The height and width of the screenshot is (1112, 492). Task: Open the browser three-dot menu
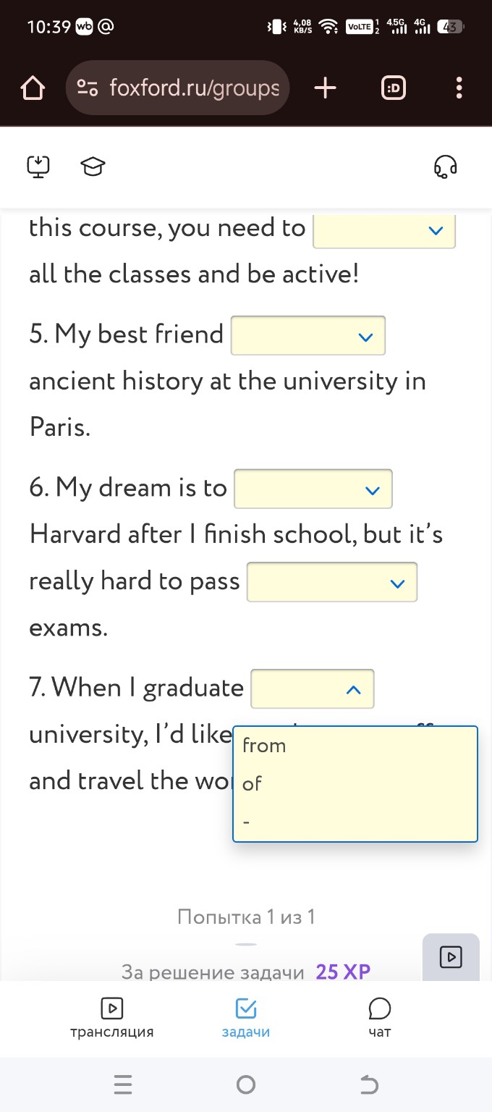click(x=459, y=88)
